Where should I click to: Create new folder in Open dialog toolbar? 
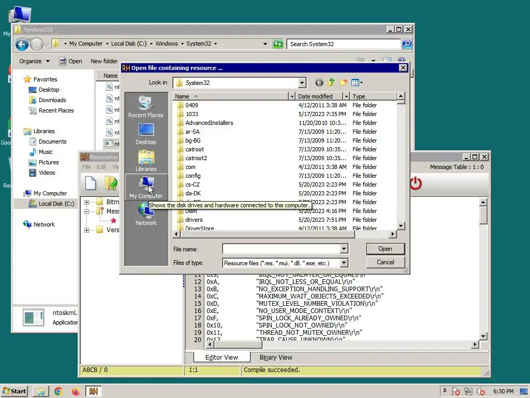[x=343, y=82]
